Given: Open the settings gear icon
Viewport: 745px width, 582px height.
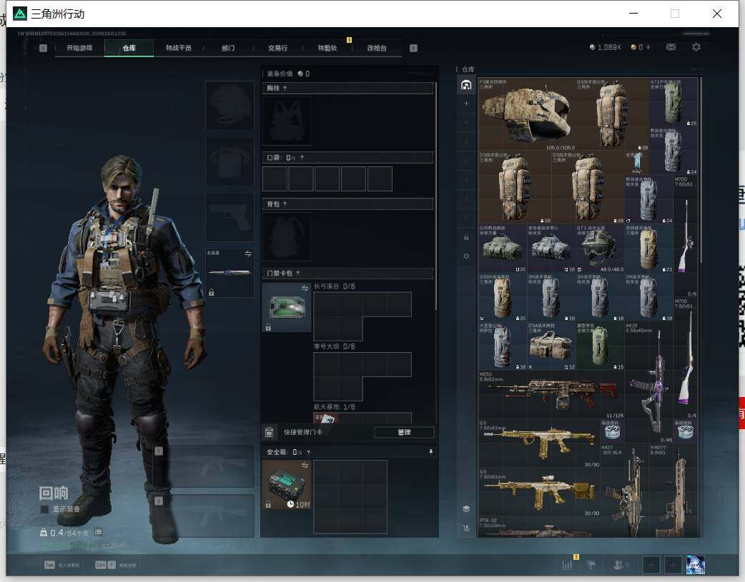Looking at the screenshot, I should pyautogui.click(x=696, y=47).
